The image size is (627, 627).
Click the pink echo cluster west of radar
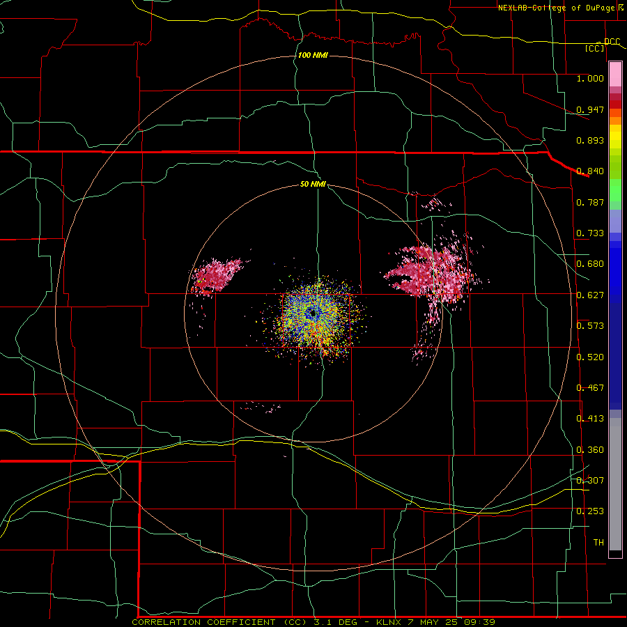click(x=217, y=276)
